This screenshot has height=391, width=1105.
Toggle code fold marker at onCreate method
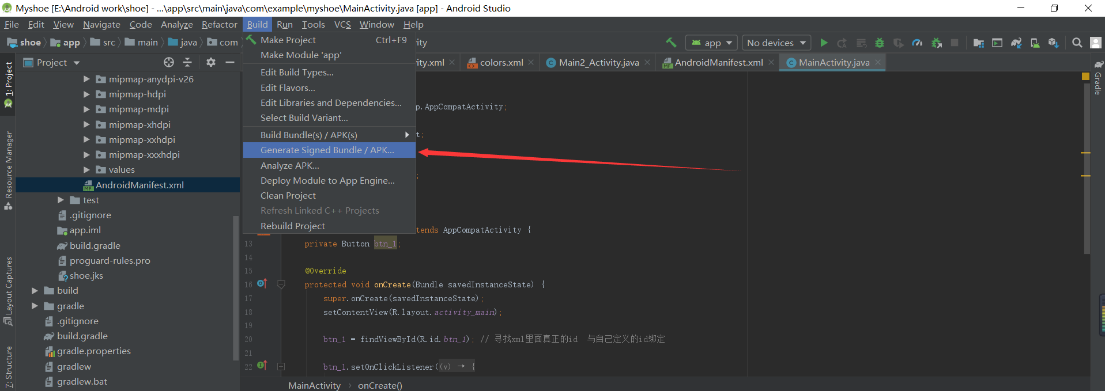coord(281,284)
